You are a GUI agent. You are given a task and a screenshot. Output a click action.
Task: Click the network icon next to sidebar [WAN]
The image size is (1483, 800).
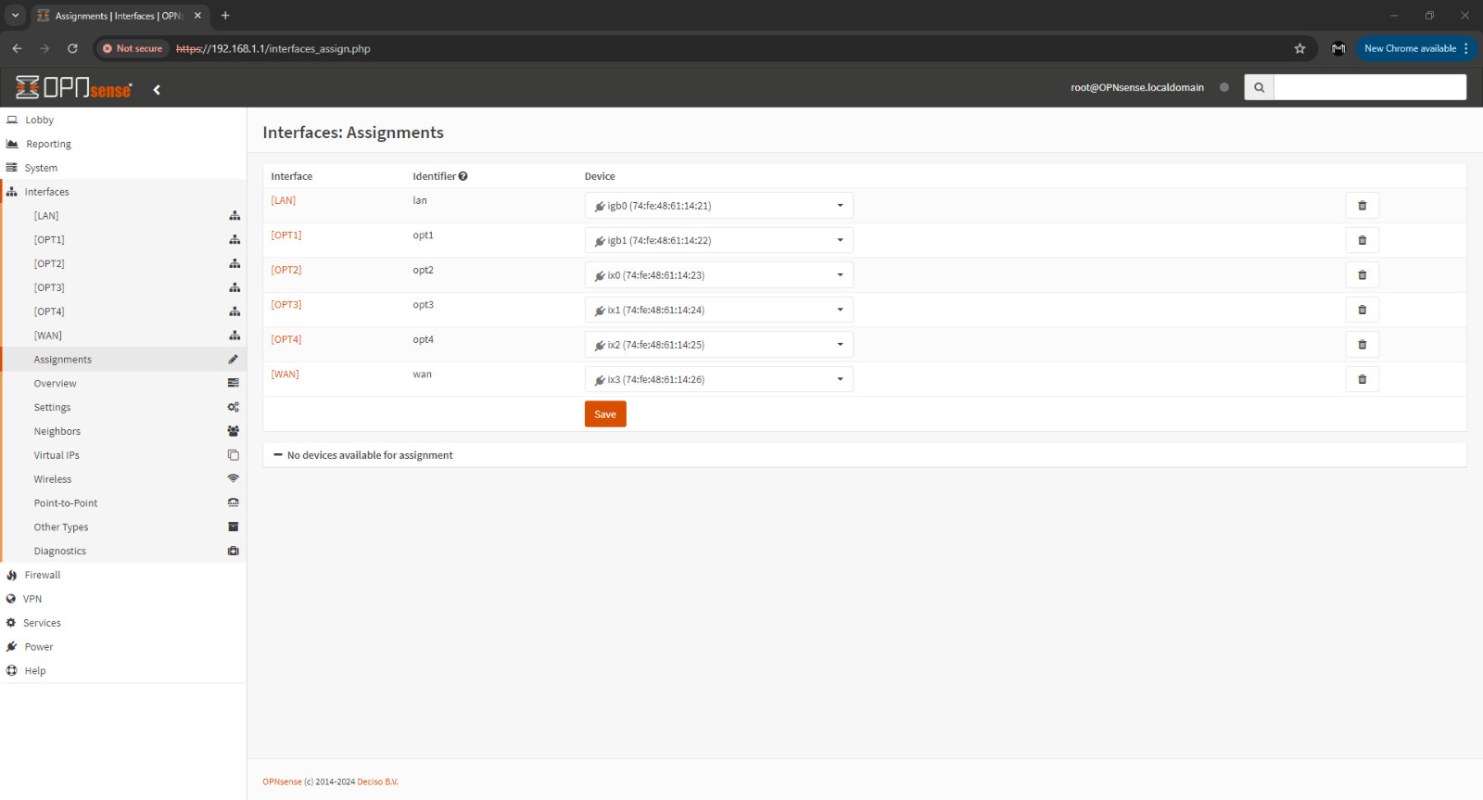(234, 336)
